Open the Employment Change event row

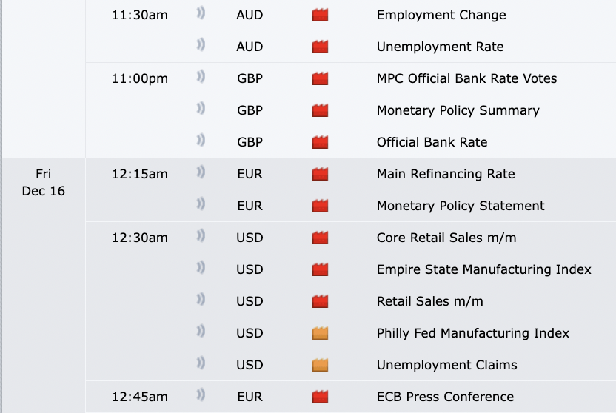pos(441,15)
